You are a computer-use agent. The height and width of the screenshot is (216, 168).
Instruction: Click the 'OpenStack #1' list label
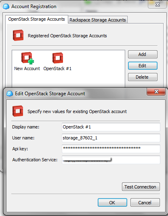57,68
